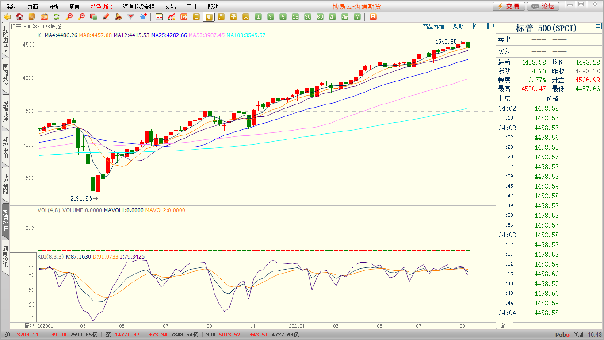Click the 商品叠加 link
Viewport: 604px width, 340px height.
click(x=433, y=27)
